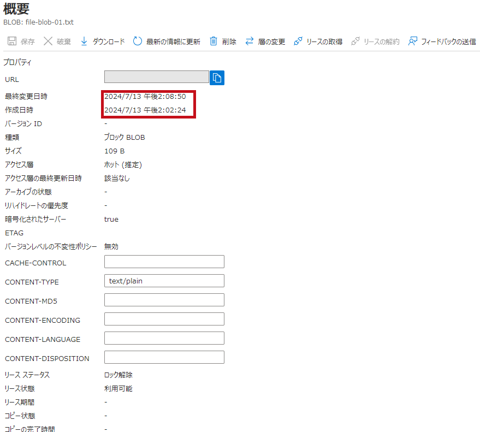Click the リース期間 label

coord(20,403)
